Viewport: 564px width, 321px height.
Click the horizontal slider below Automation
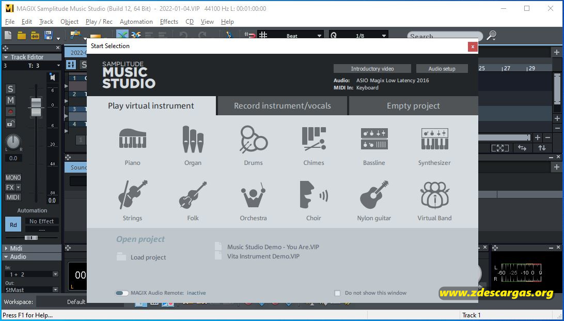click(x=32, y=238)
